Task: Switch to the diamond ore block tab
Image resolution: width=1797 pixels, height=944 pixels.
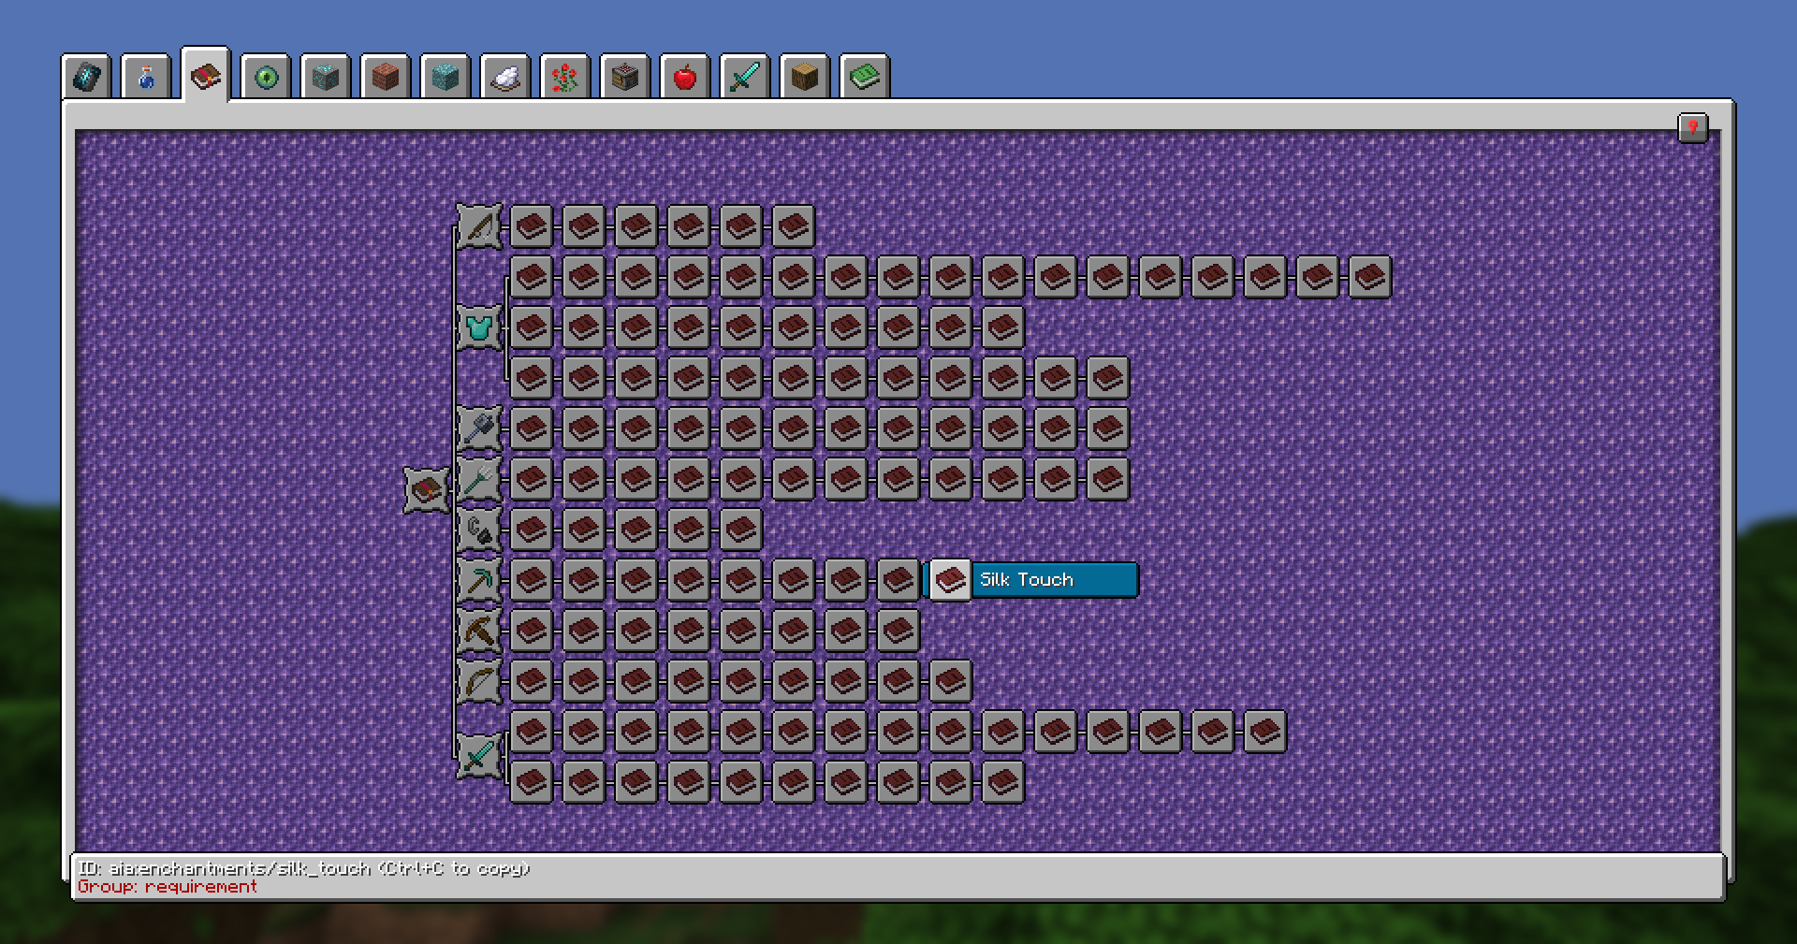Action: tap(326, 77)
